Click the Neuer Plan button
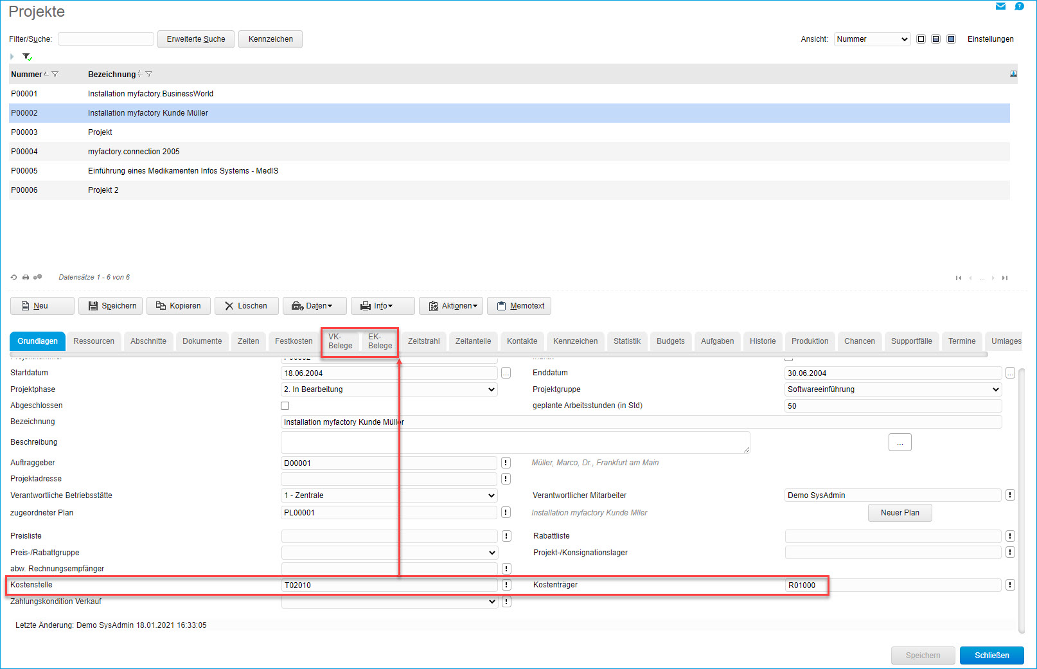The width and height of the screenshot is (1037, 669). click(x=900, y=513)
